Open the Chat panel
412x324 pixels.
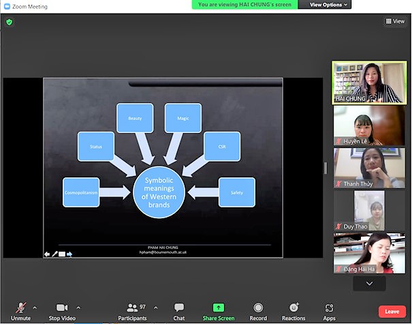point(179,310)
